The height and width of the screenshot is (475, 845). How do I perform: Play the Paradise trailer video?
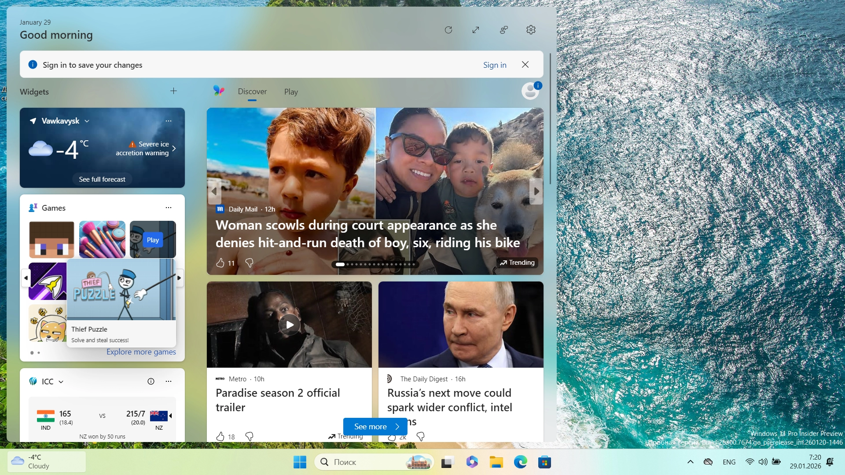(289, 325)
